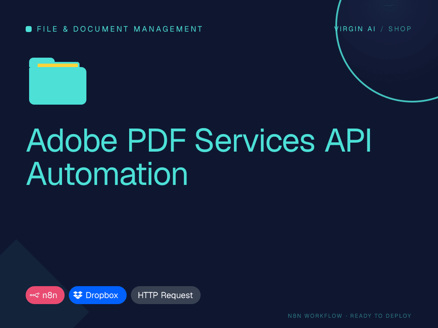
Task: Click the n8n tag pill
Action: pyautogui.click(x=45, y=295)
